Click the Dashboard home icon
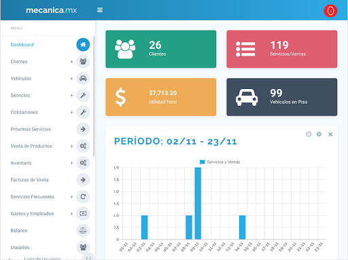 83,45
